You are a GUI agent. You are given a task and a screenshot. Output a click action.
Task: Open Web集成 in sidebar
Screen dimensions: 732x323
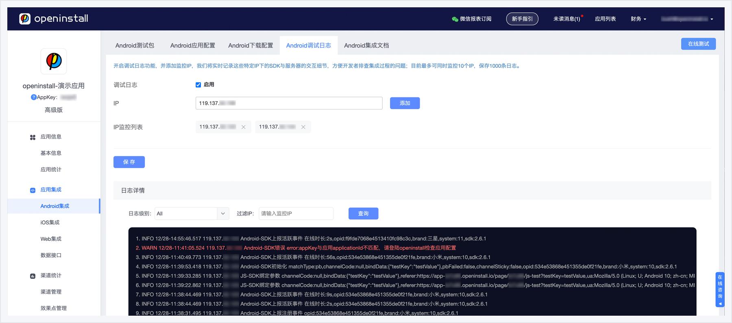[51, 239]
